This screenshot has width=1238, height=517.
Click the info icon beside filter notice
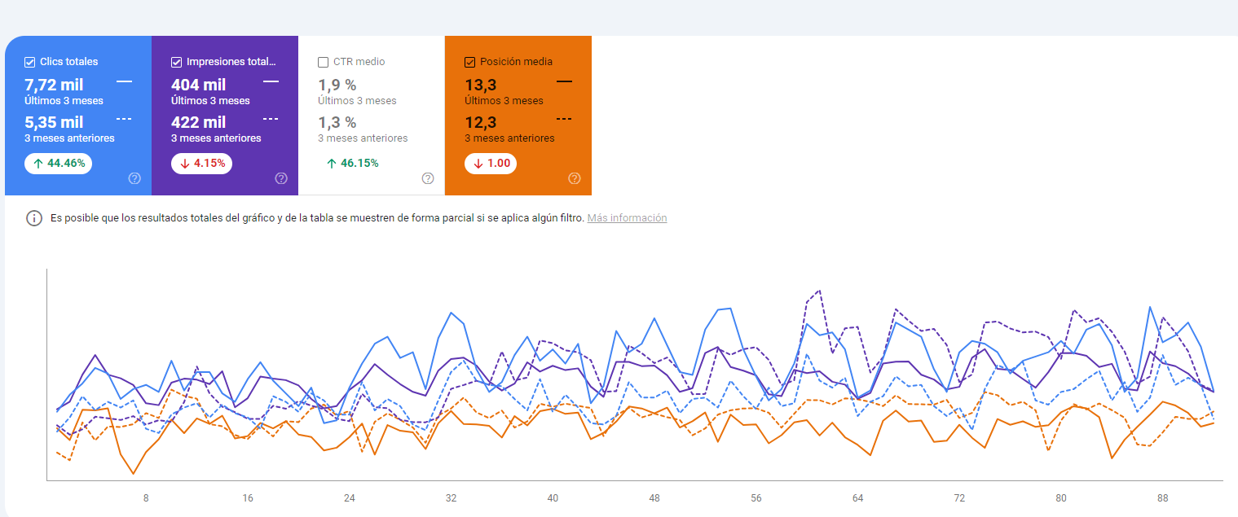coord(34,218)
